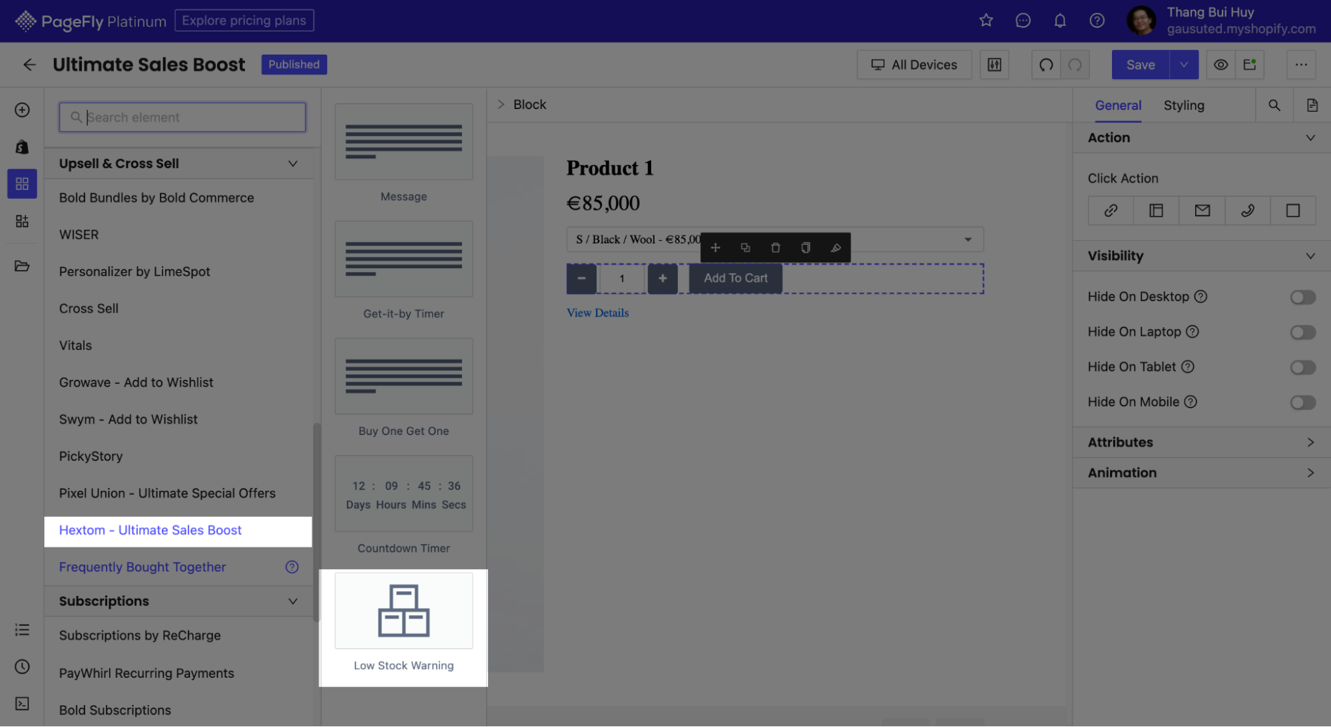Delete element with the trash icon
1331x727 pixels.
(775, 247)
